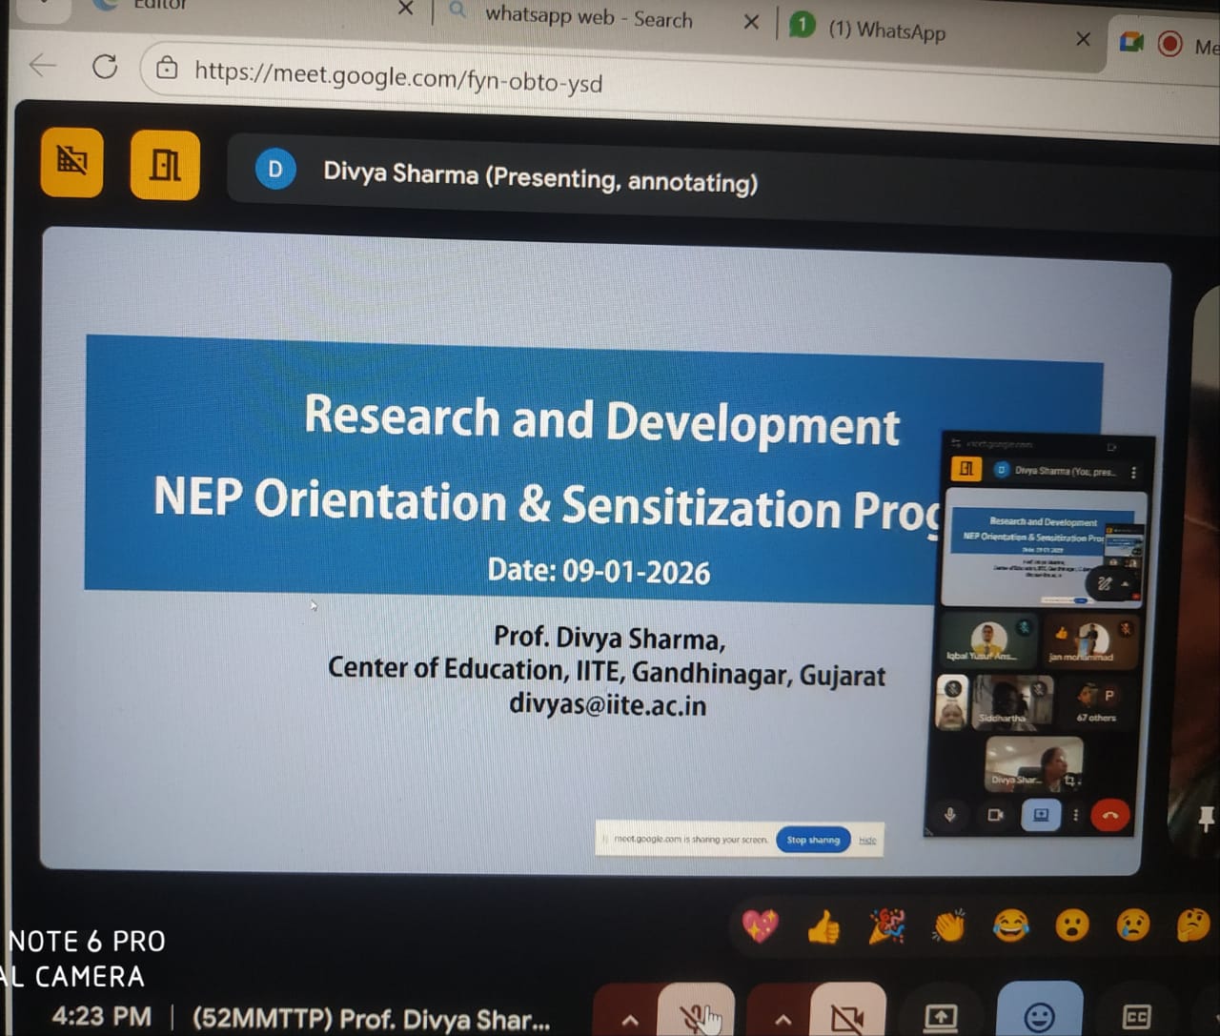Turn on the camera in the bottom bar

846,1016
